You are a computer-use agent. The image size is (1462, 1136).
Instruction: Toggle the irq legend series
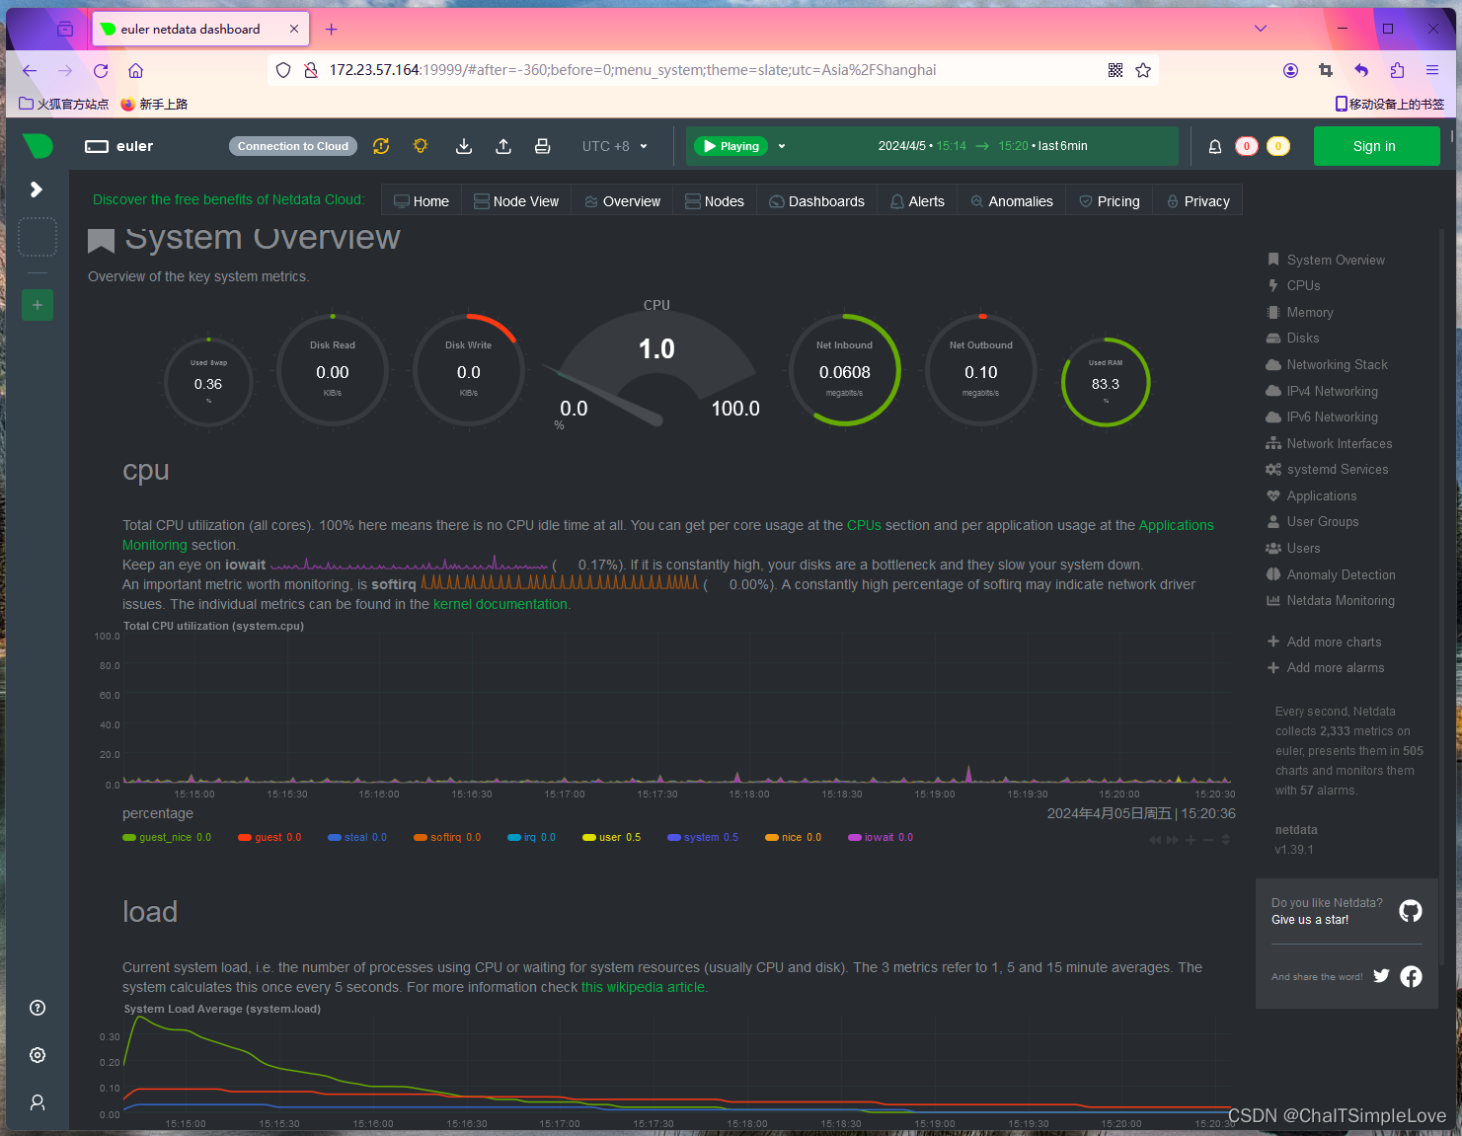point(531,838)
